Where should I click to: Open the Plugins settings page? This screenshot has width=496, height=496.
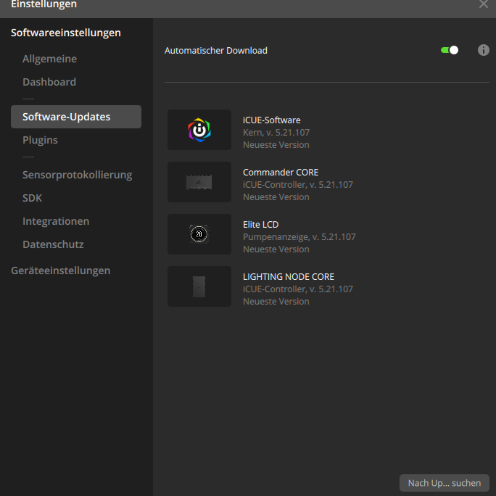click(40, 140)
